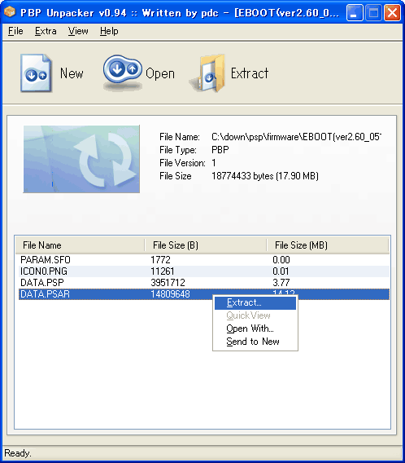Click the firmware update preview thumbnail
405x463 pixels.
click(x=81, y=159)
